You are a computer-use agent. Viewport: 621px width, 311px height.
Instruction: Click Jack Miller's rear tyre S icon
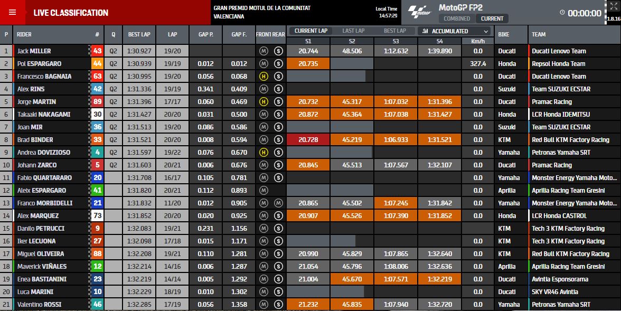click(278, 51)
